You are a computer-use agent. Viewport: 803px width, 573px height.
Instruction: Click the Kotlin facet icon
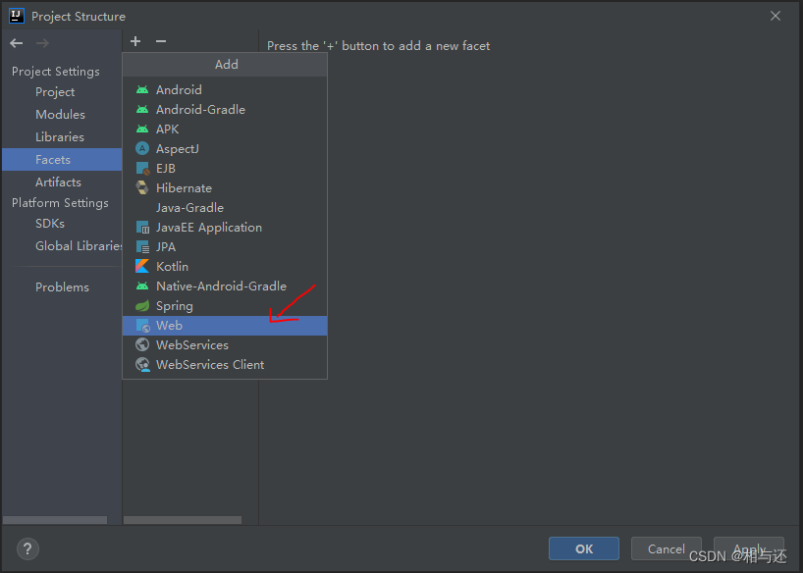(142, 266)
